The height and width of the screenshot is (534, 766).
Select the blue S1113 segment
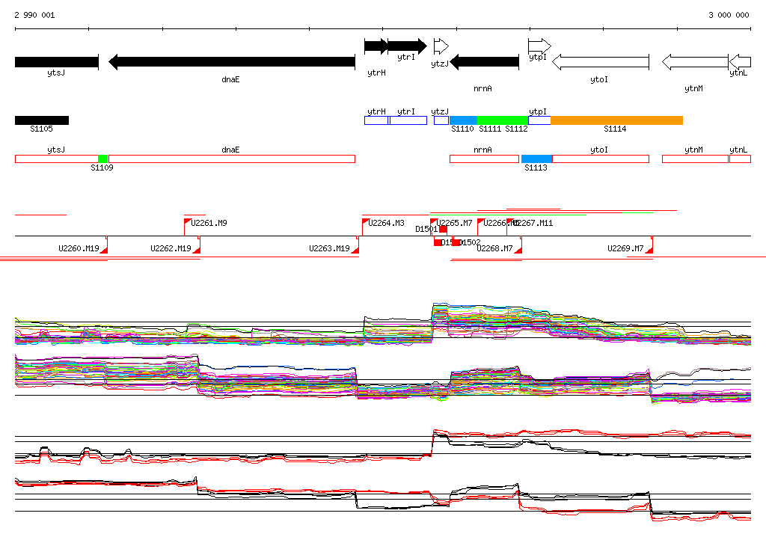pyautogui.click(x=536, y=159)
